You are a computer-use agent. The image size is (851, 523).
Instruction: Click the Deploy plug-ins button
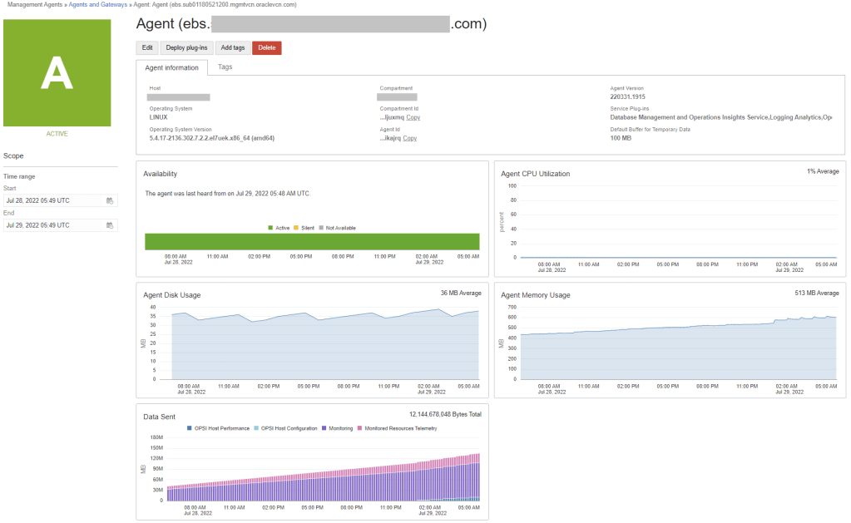(x=186, y=48)
